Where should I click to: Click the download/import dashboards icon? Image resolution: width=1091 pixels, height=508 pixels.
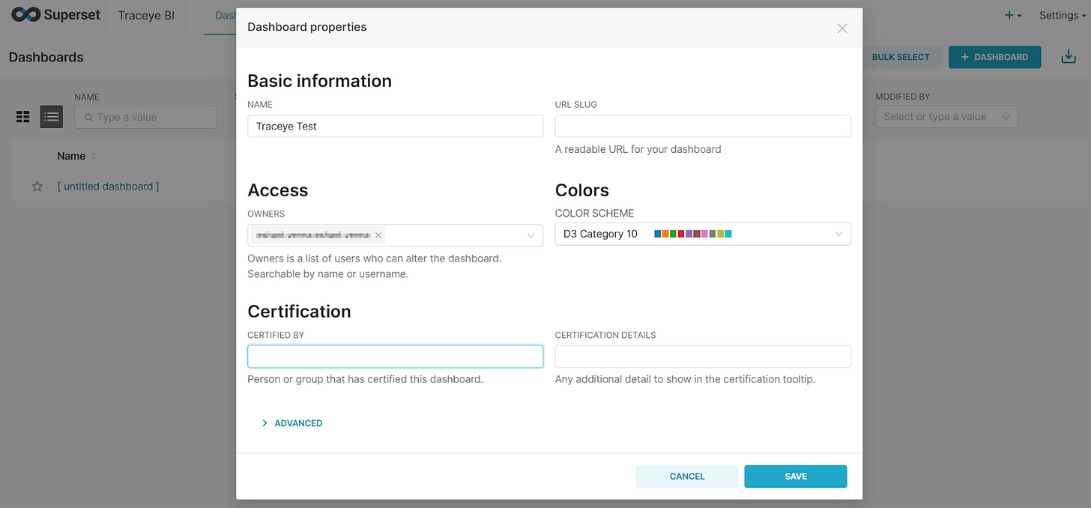click(x=1069, y=57)
